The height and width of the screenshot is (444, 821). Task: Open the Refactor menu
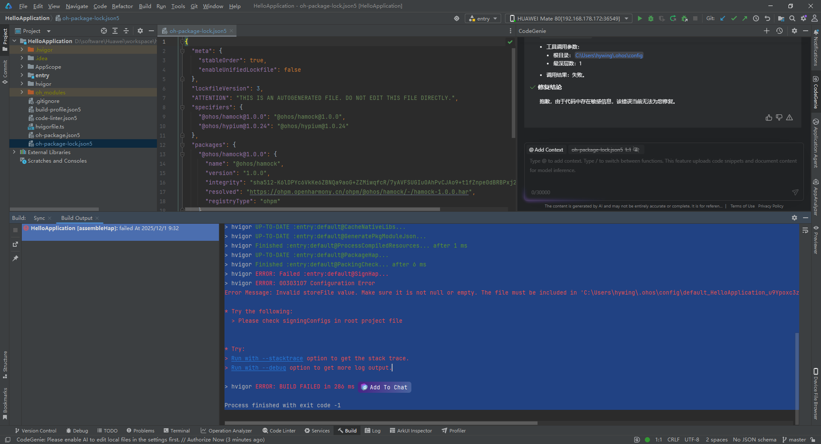point(122,6)
